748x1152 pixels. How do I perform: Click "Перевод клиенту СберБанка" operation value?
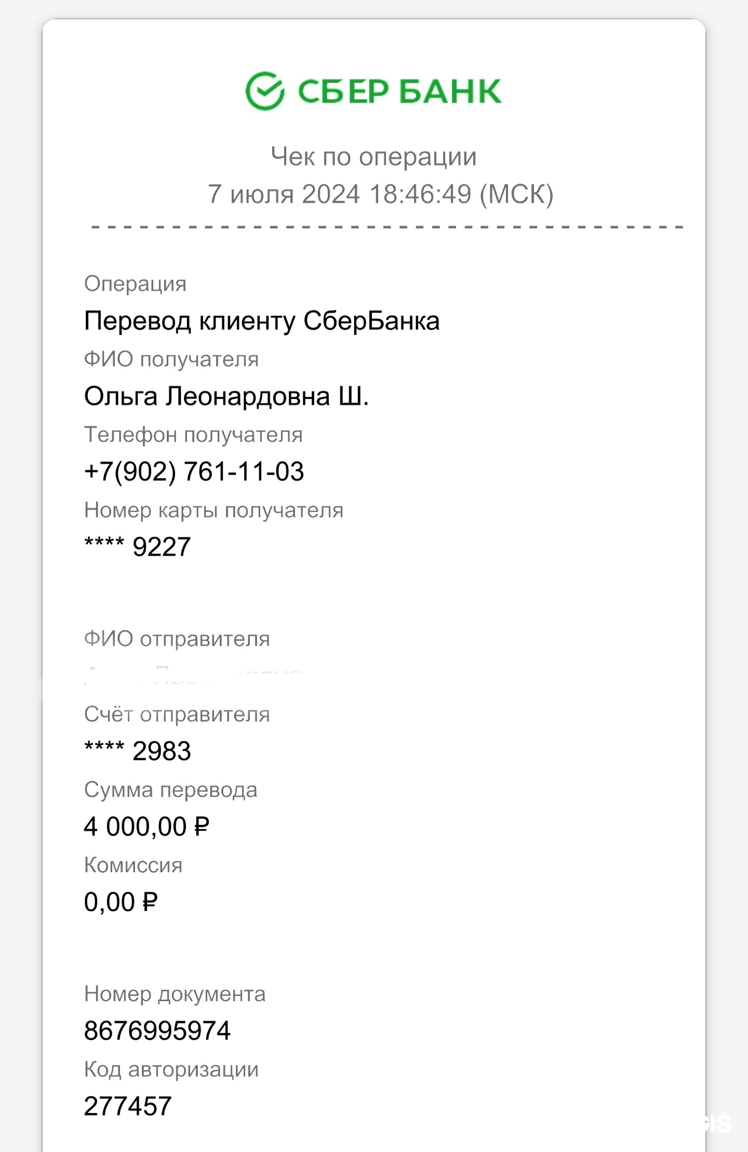[x=261, y=321]
